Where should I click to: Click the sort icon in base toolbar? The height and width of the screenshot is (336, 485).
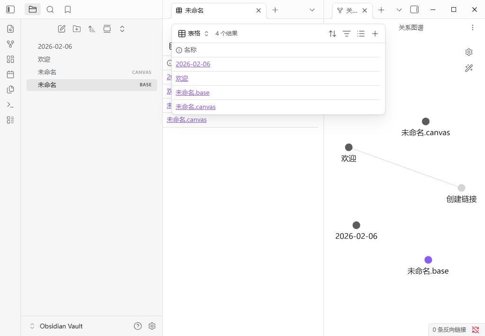pyautogui.click(x=332, y=34)
